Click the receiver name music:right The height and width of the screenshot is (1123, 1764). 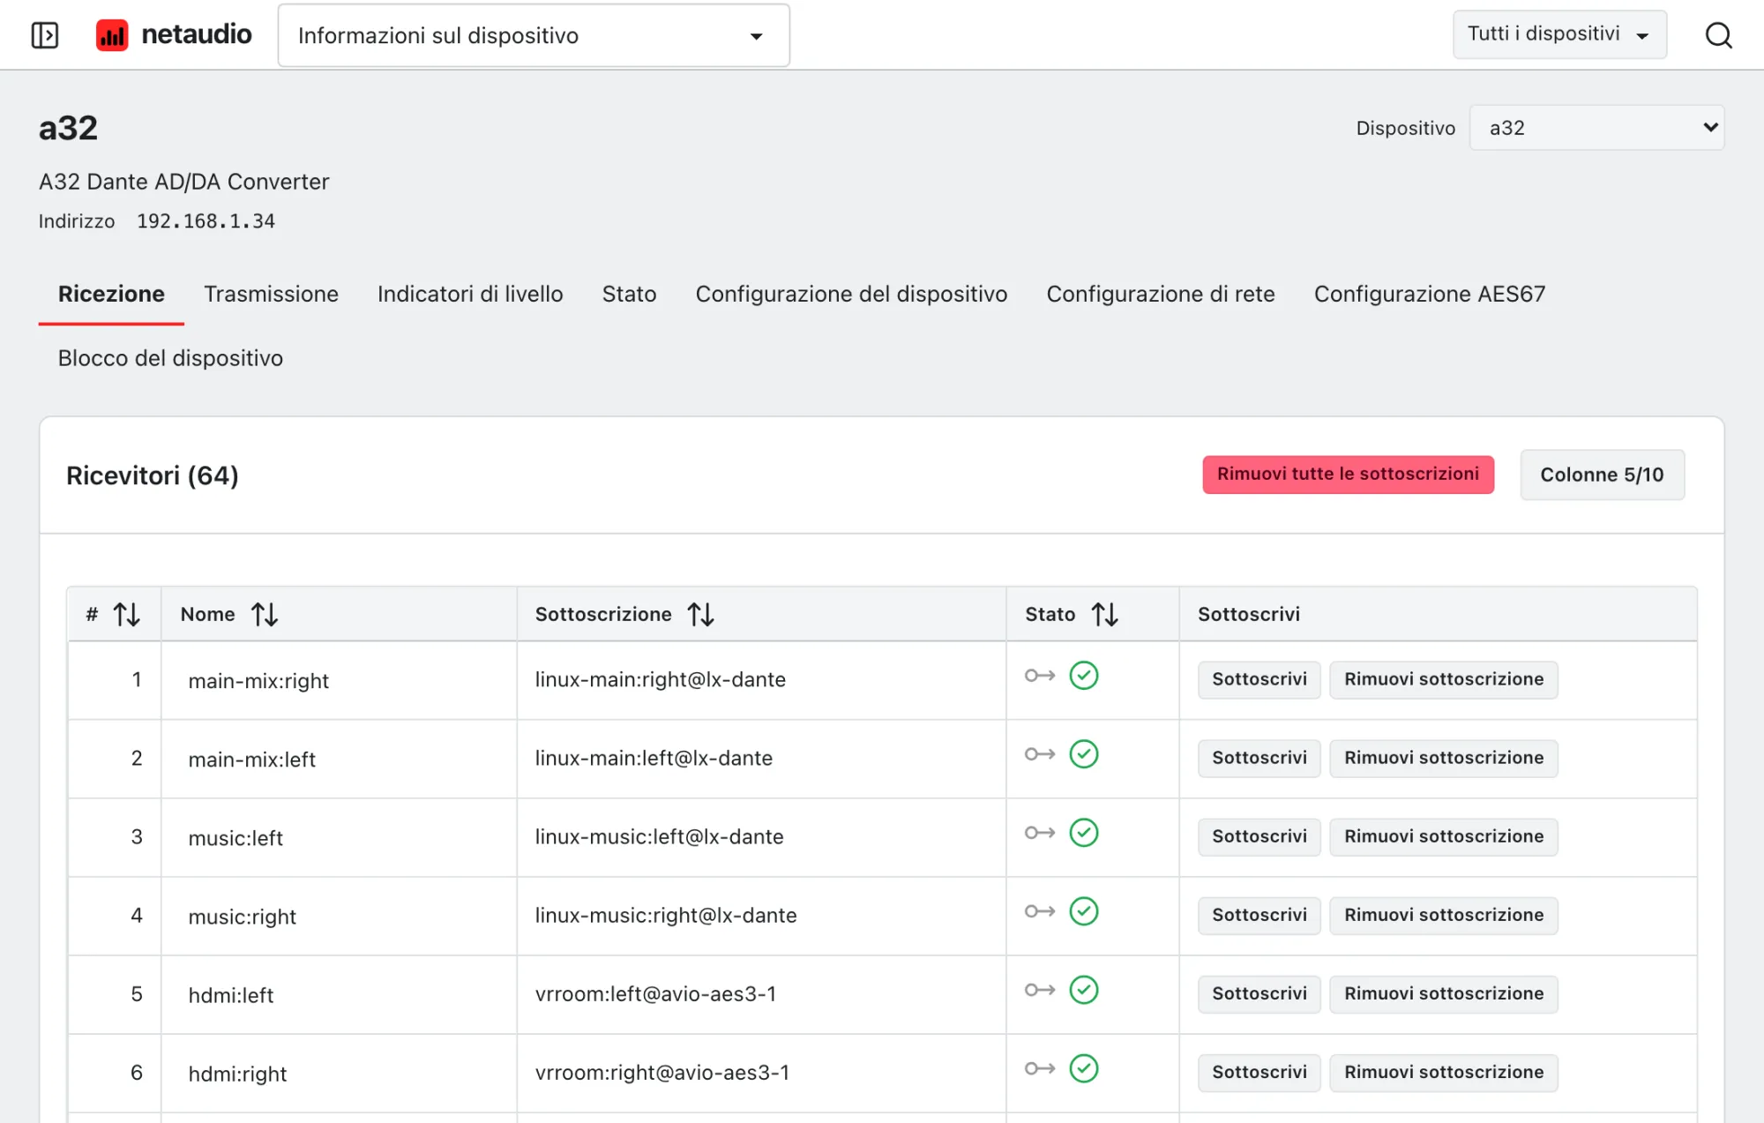tap(242, 917)
